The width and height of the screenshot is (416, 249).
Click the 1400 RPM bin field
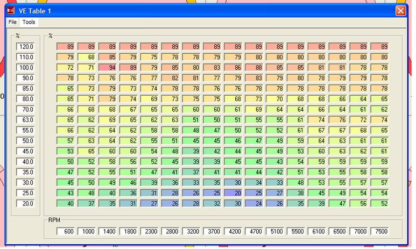(x=108, y=231)
